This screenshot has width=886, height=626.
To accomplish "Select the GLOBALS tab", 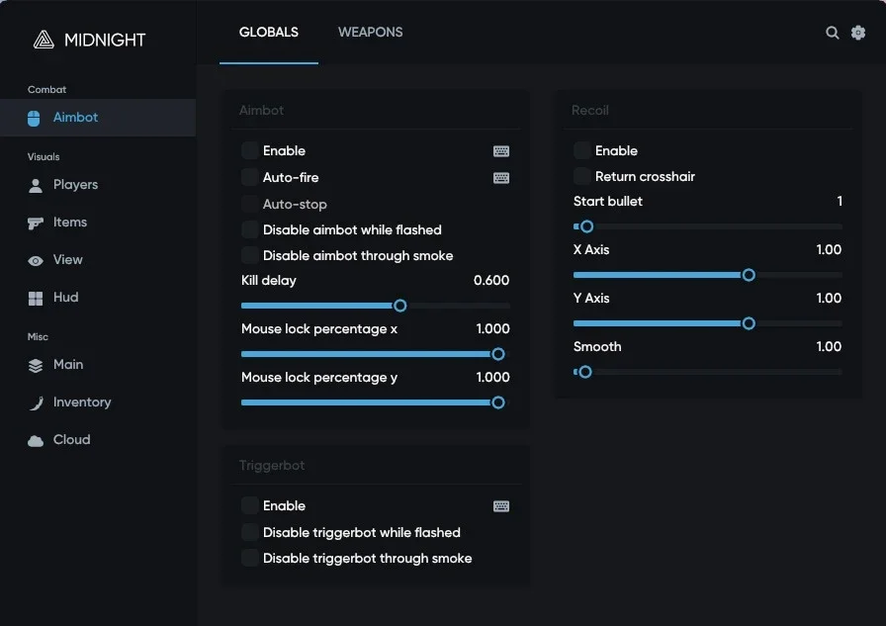I will click(268, 33).
